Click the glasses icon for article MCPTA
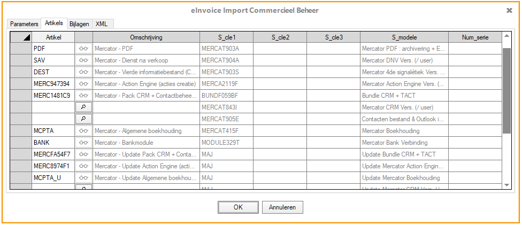522x226 pixels. coord(83,131)
